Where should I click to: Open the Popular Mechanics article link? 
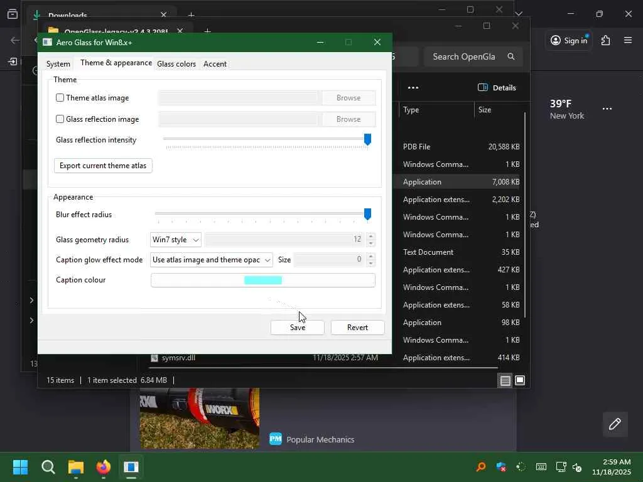point(320,439)
